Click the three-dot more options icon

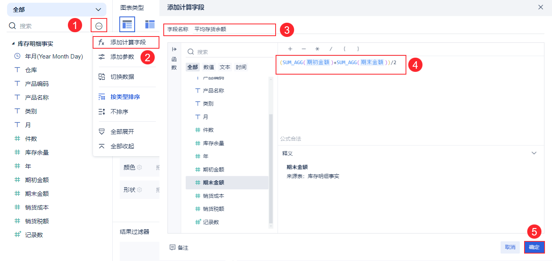[x=99, y=26]
